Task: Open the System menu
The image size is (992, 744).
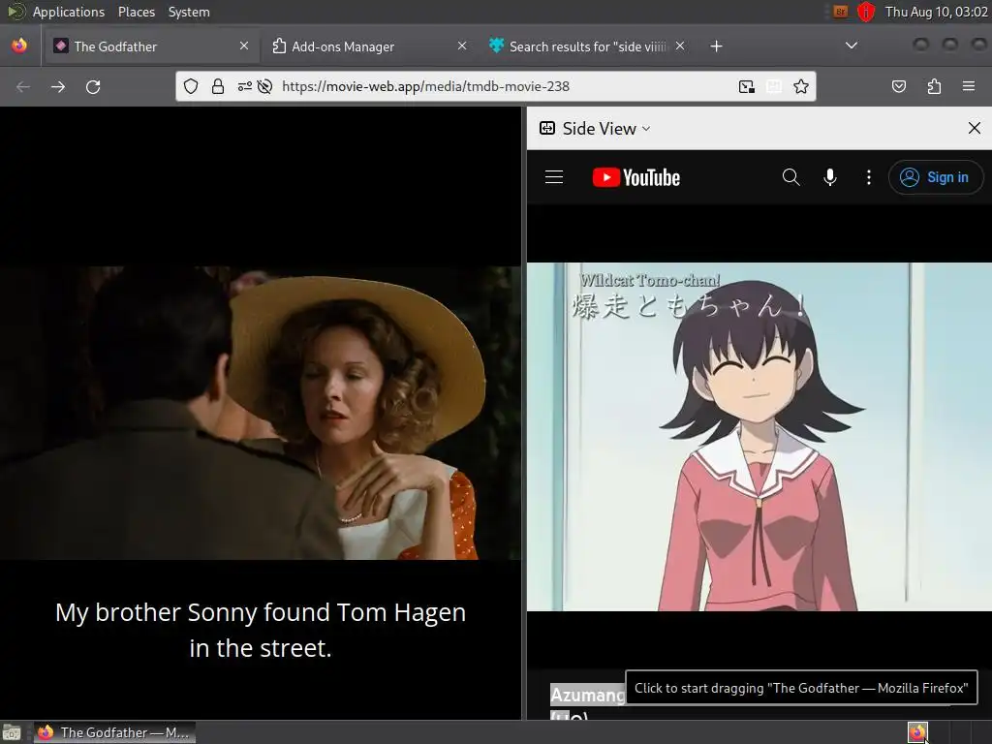Action: tap(189, 12)
